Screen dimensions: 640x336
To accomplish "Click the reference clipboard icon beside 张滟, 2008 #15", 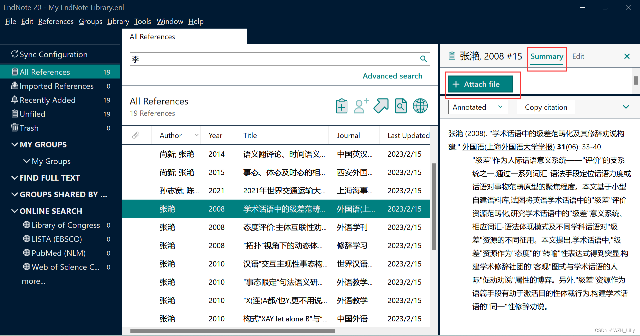I will [452, 56].
